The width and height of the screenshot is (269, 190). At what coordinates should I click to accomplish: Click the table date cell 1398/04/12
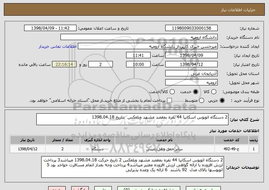[x=28, y=149]
